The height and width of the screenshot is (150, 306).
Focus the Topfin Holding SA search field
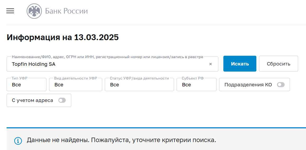click(112, 64)
